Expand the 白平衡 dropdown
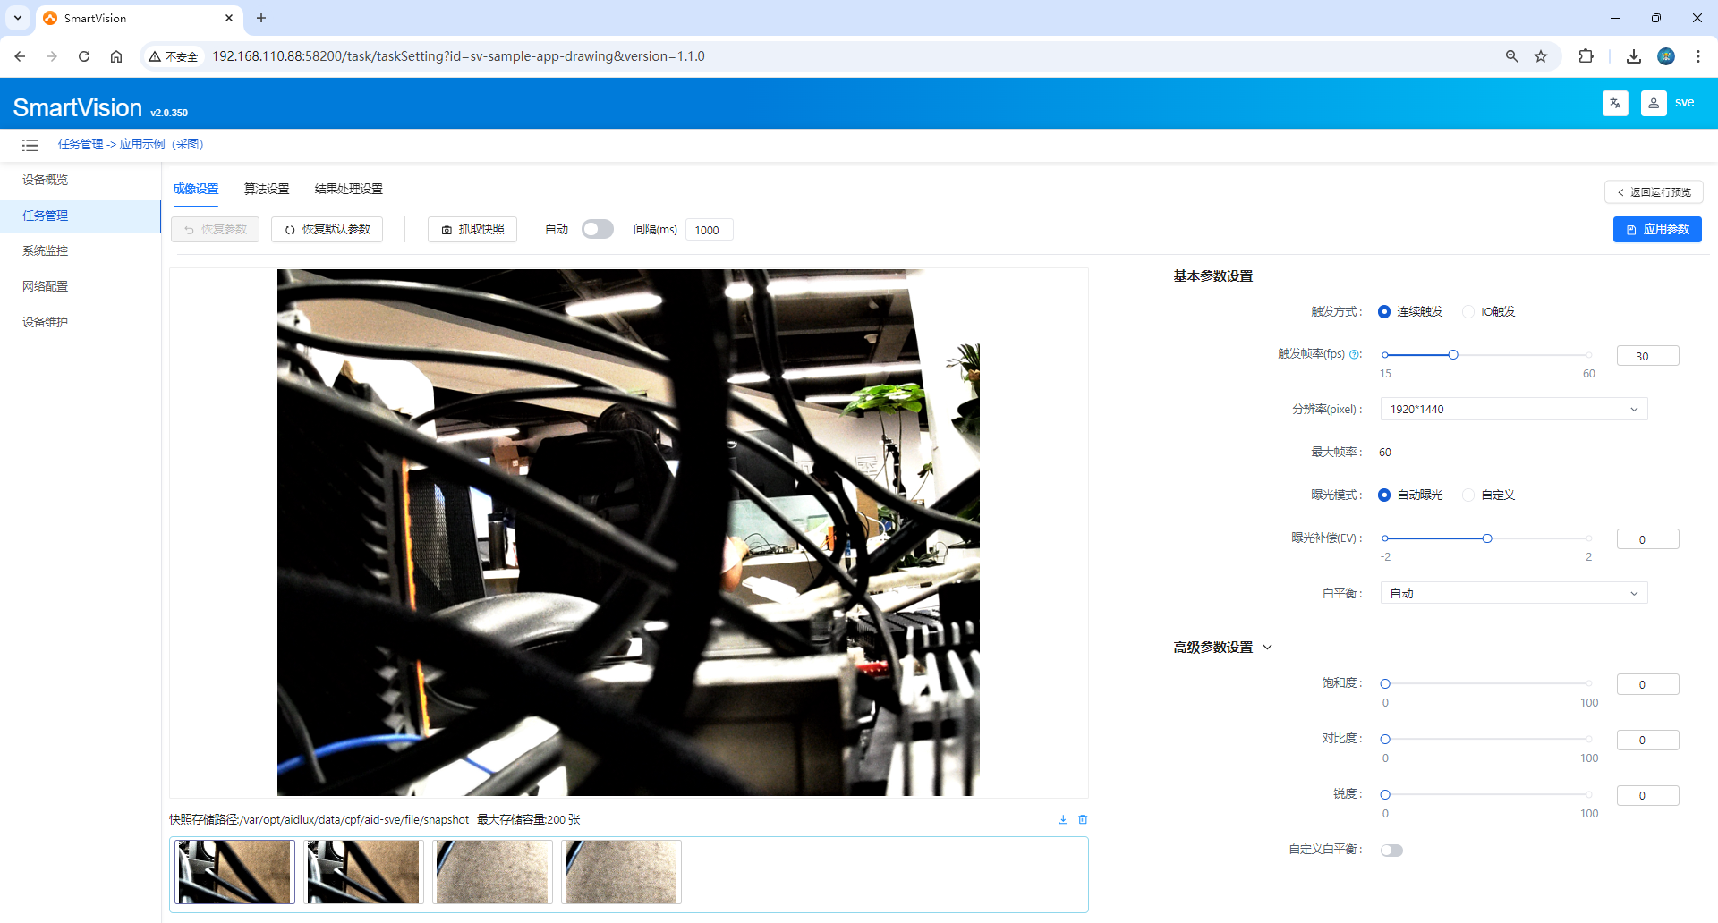 pyautogui.click(x=1513, y=594)
